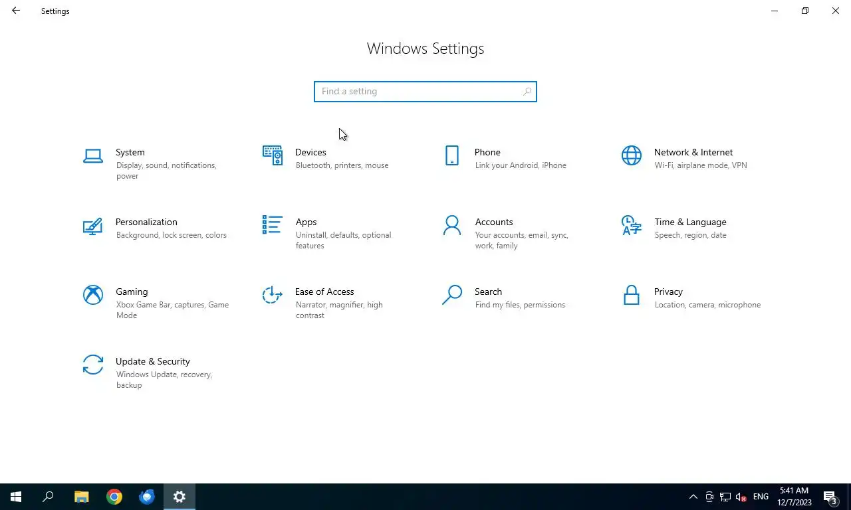Launch Thunderbird from the taskbar
The width and height of the screenshot is (851, 510).
point(147,497)
